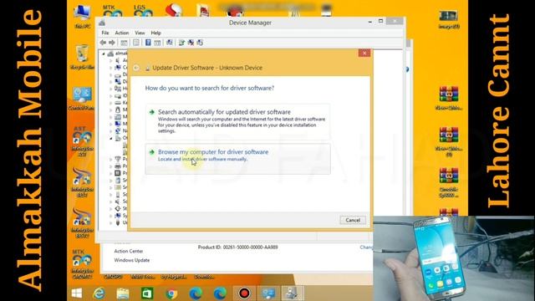Open the Properties toolbar icon
Viewport: 535px width, 301px height.
pos(135,43)
